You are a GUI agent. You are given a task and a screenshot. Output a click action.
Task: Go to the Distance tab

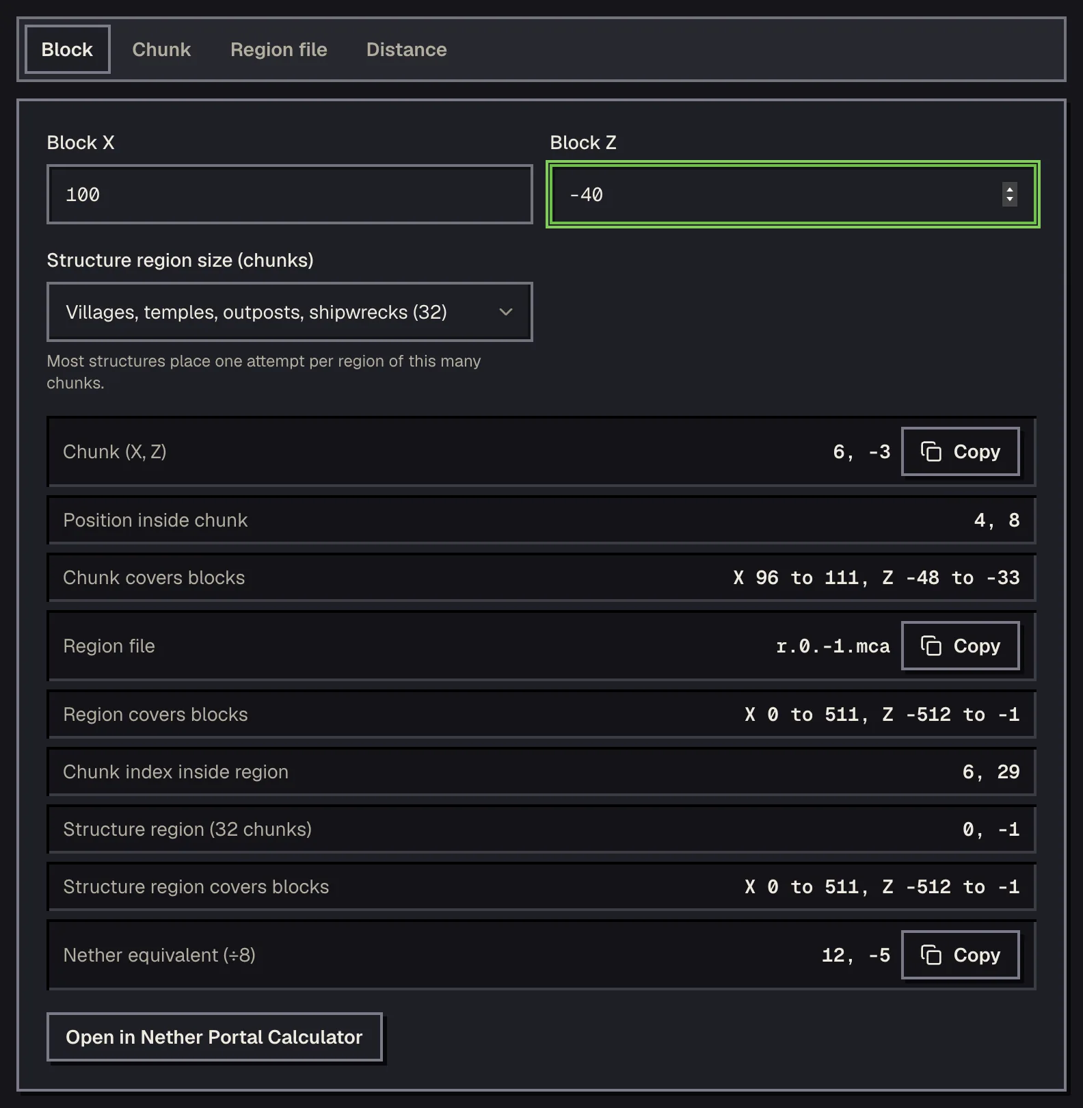[x=406, y=49]
